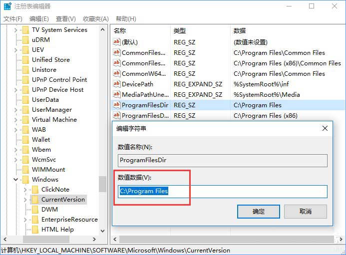
Task: Expand the TV System Services node
Action: [16, 30]
